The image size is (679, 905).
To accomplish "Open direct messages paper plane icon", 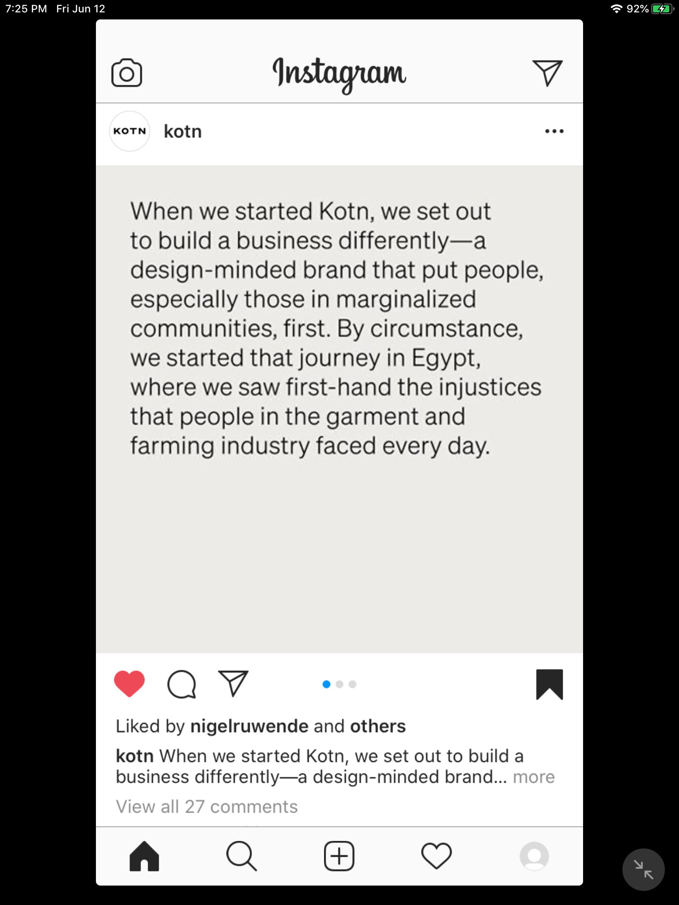I will tap(547, 73).
